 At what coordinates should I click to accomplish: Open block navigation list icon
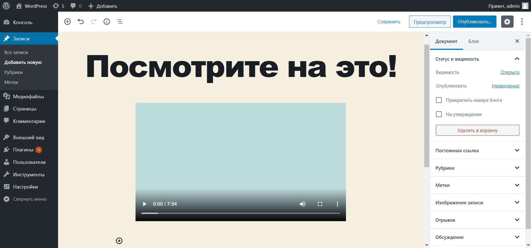pyautogui.click(x=120, y=22)
